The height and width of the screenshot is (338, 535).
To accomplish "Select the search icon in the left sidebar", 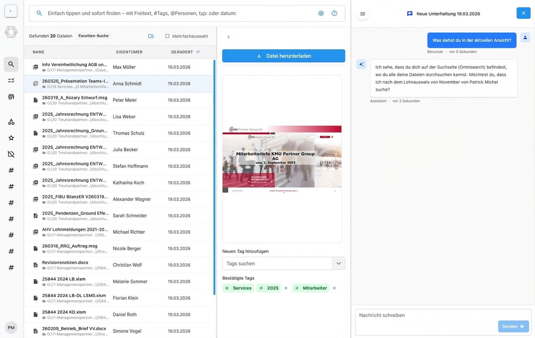I will [x=11, y=64].
